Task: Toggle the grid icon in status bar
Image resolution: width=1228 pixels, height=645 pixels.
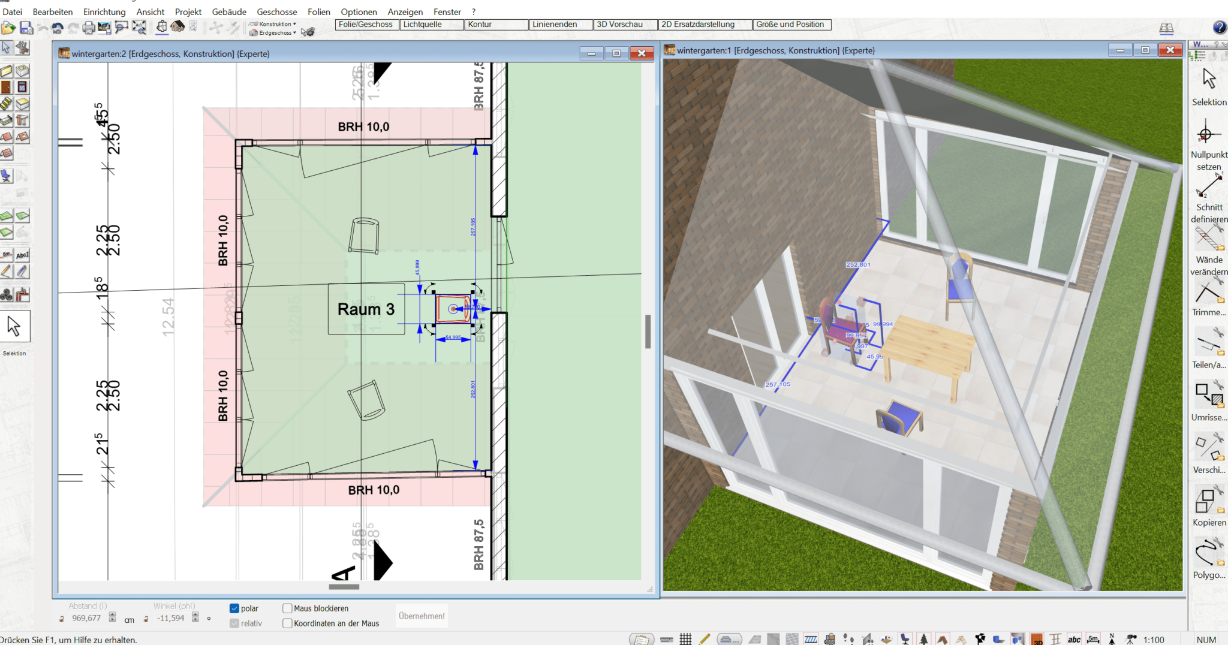Action: pos(685,639)
